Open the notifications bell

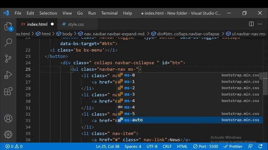point(260,146)
